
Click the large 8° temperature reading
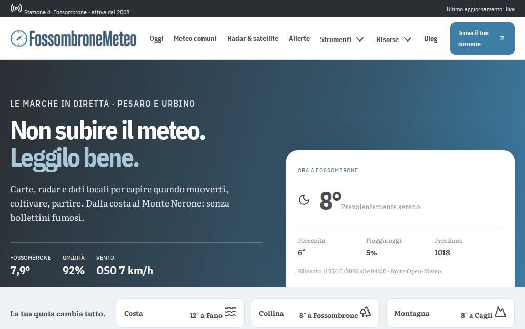pos(330,200)
